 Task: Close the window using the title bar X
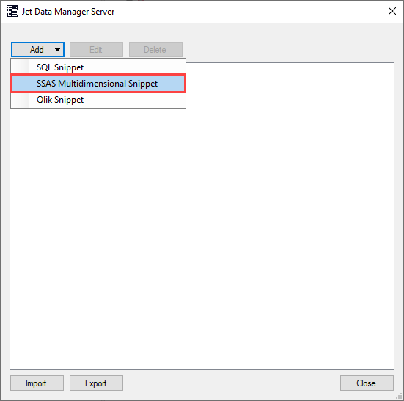tap(392, 11)
